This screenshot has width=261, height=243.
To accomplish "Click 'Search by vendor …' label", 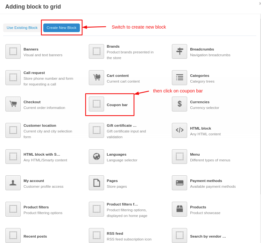I will coord(208,236).
